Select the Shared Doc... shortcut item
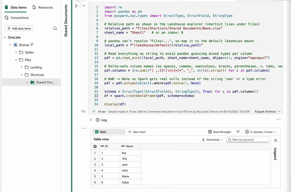Image resolution: width=291 pixels, height=192 pixels. pyautogui.click(x=31, y=82)
